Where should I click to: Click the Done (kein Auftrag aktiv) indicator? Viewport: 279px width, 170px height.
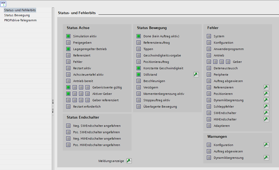click(x=139, y=36)
